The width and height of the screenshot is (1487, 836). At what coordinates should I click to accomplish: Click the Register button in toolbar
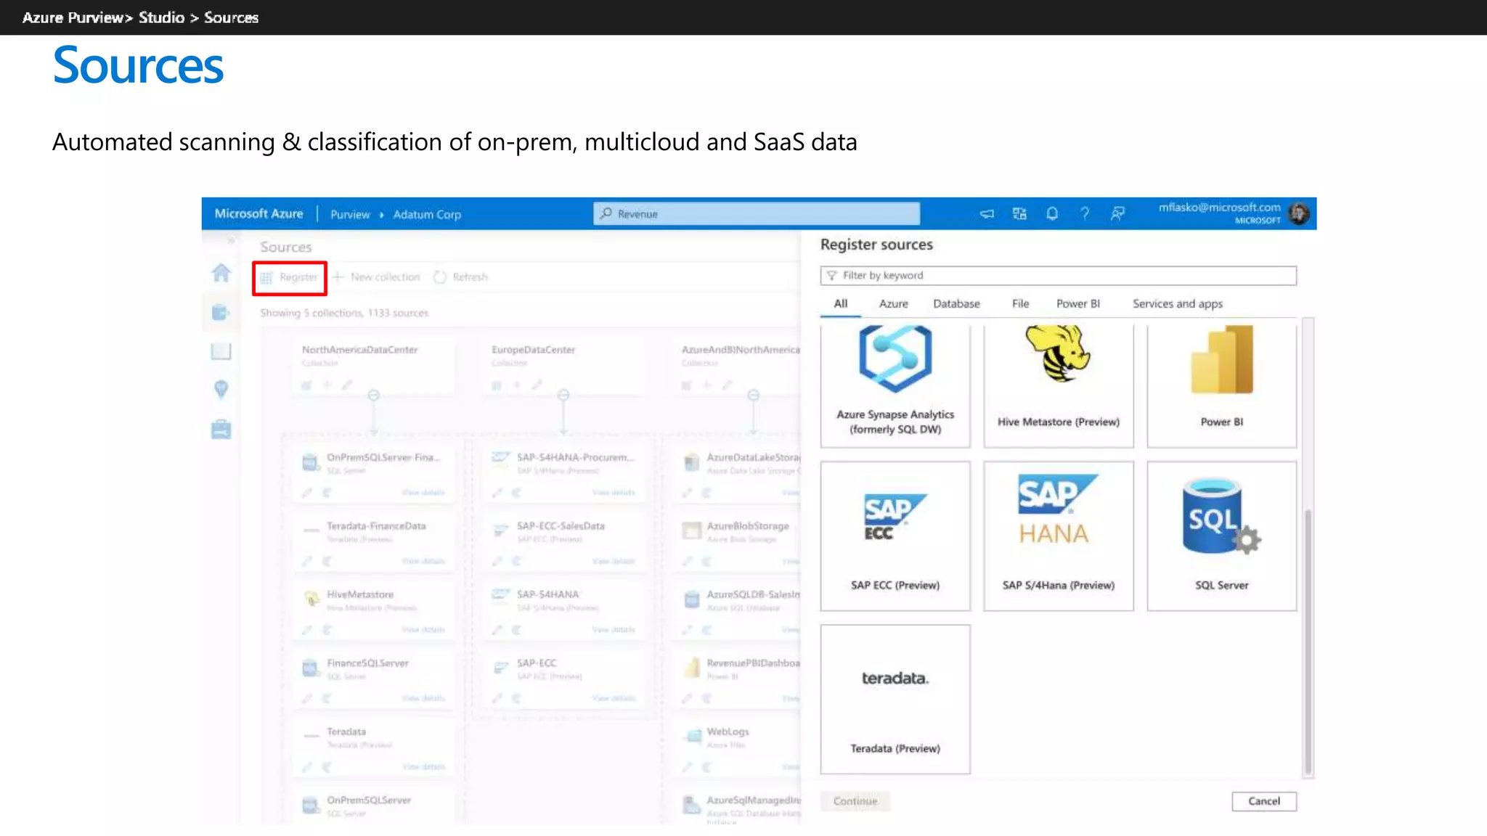click(x=290, y=277)
